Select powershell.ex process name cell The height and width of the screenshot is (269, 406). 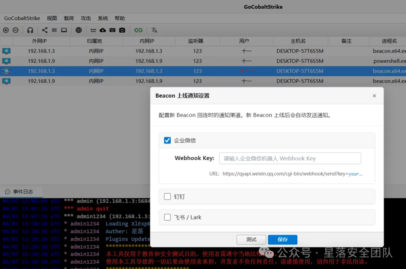pos(389,61)
